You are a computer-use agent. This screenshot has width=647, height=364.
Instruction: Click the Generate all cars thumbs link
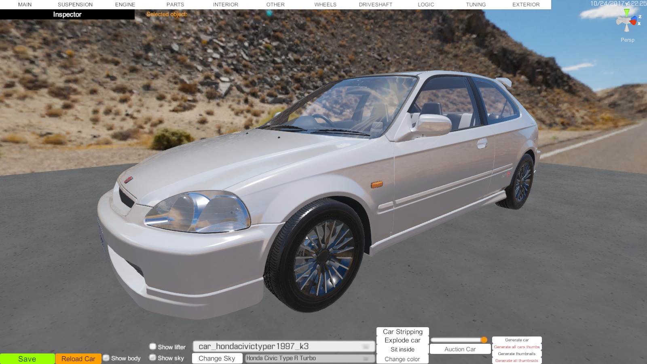pyautogui.click(x=516, y=347)
